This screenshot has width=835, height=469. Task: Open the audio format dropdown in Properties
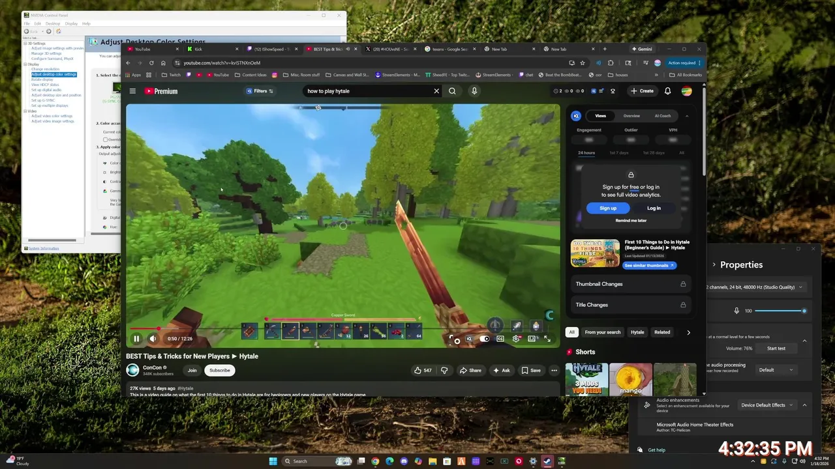[x=755, y=287]
